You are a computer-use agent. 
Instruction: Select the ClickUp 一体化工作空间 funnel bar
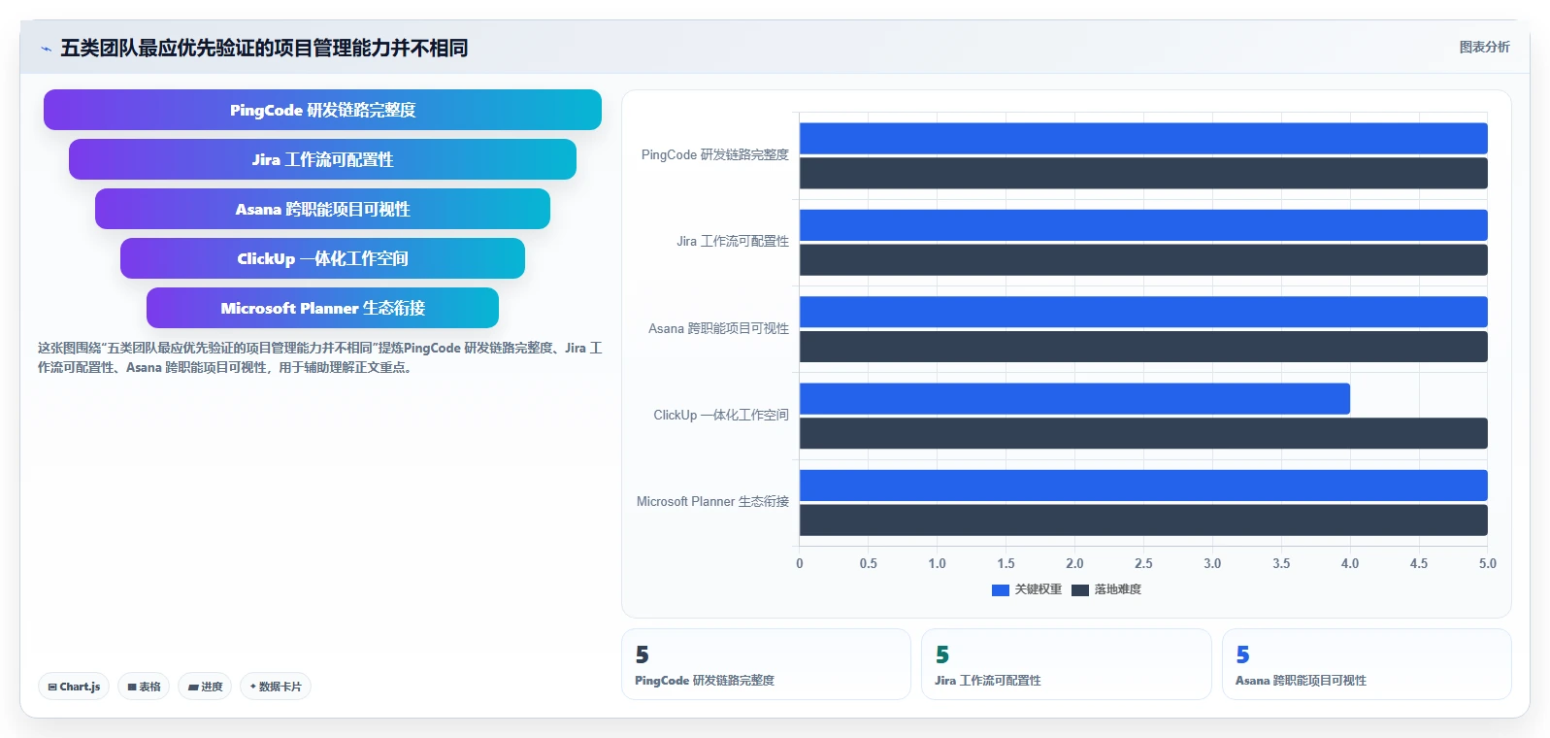coord(322,258)
